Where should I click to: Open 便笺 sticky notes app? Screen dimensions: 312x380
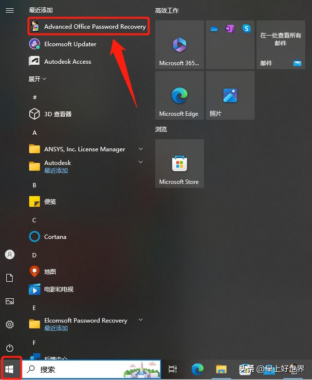pyautogui.click(x=43, y=201)
